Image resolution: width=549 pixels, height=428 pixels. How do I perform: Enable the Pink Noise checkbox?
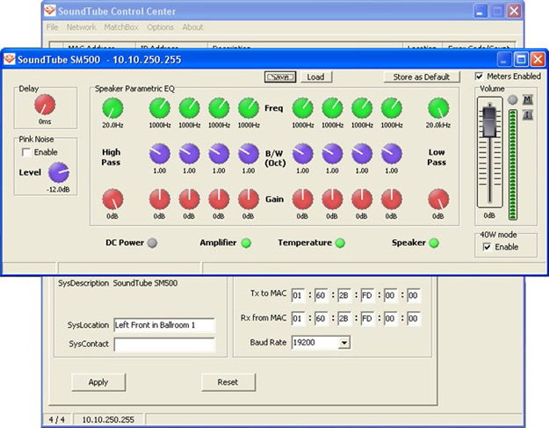(x=25, y=152)
